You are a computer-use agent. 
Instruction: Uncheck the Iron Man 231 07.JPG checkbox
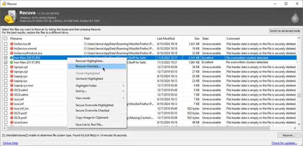tap(6, 62)
